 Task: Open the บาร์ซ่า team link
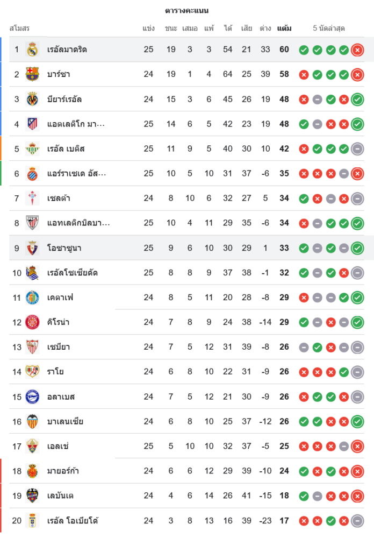[x=59, y=74]
